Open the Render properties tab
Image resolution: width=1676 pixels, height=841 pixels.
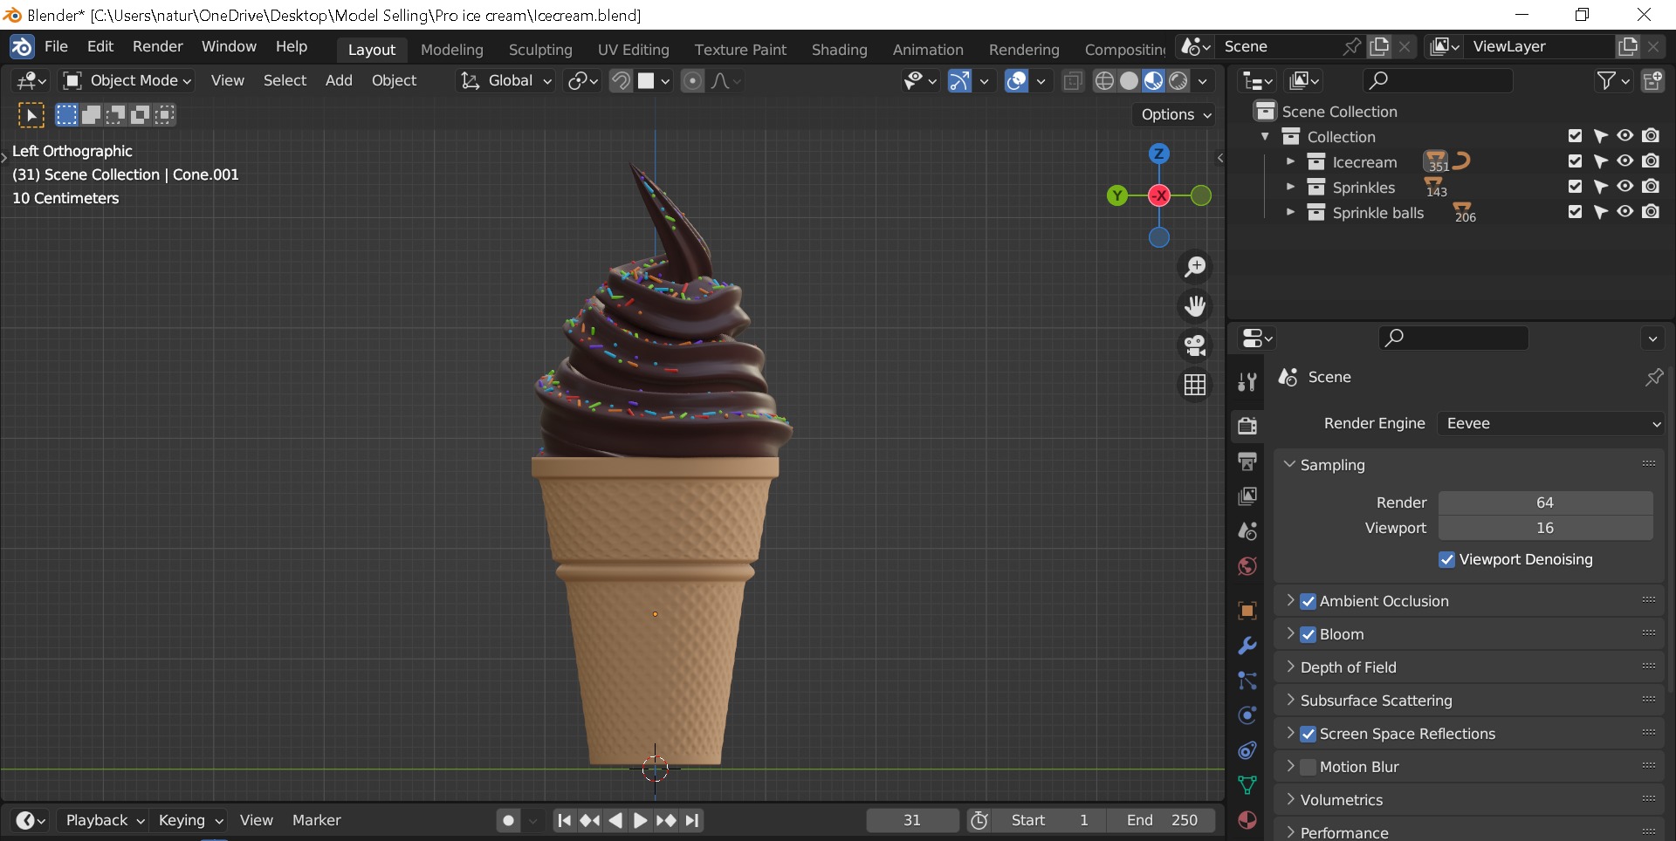(1247, 426)
